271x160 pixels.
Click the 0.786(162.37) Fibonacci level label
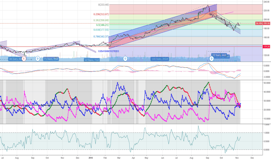101,36
